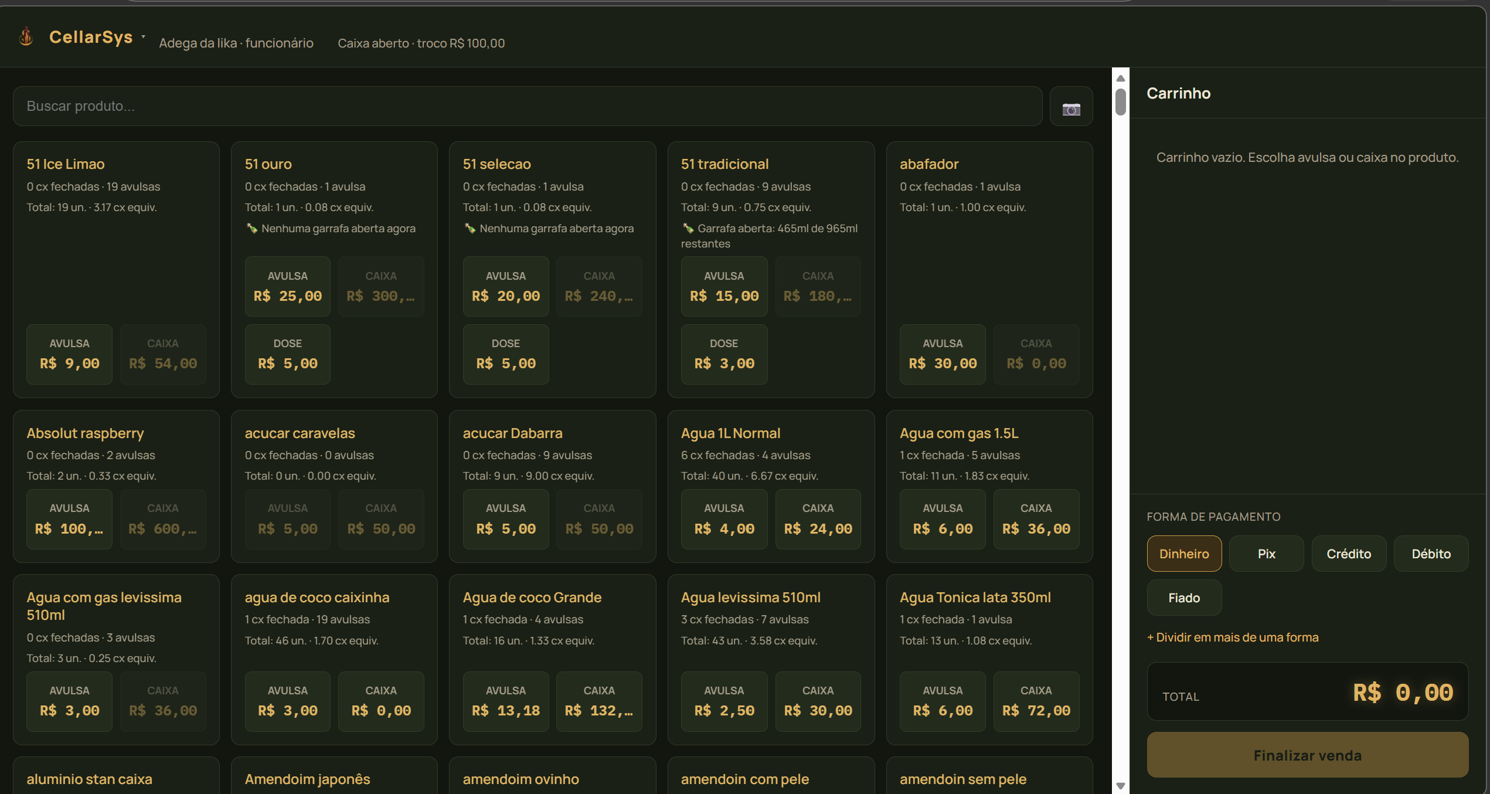The image size is (1490, 794).
Task: Click the product list scrollbar thumb
Action: pyautogui.click(x=1120, y=101)
